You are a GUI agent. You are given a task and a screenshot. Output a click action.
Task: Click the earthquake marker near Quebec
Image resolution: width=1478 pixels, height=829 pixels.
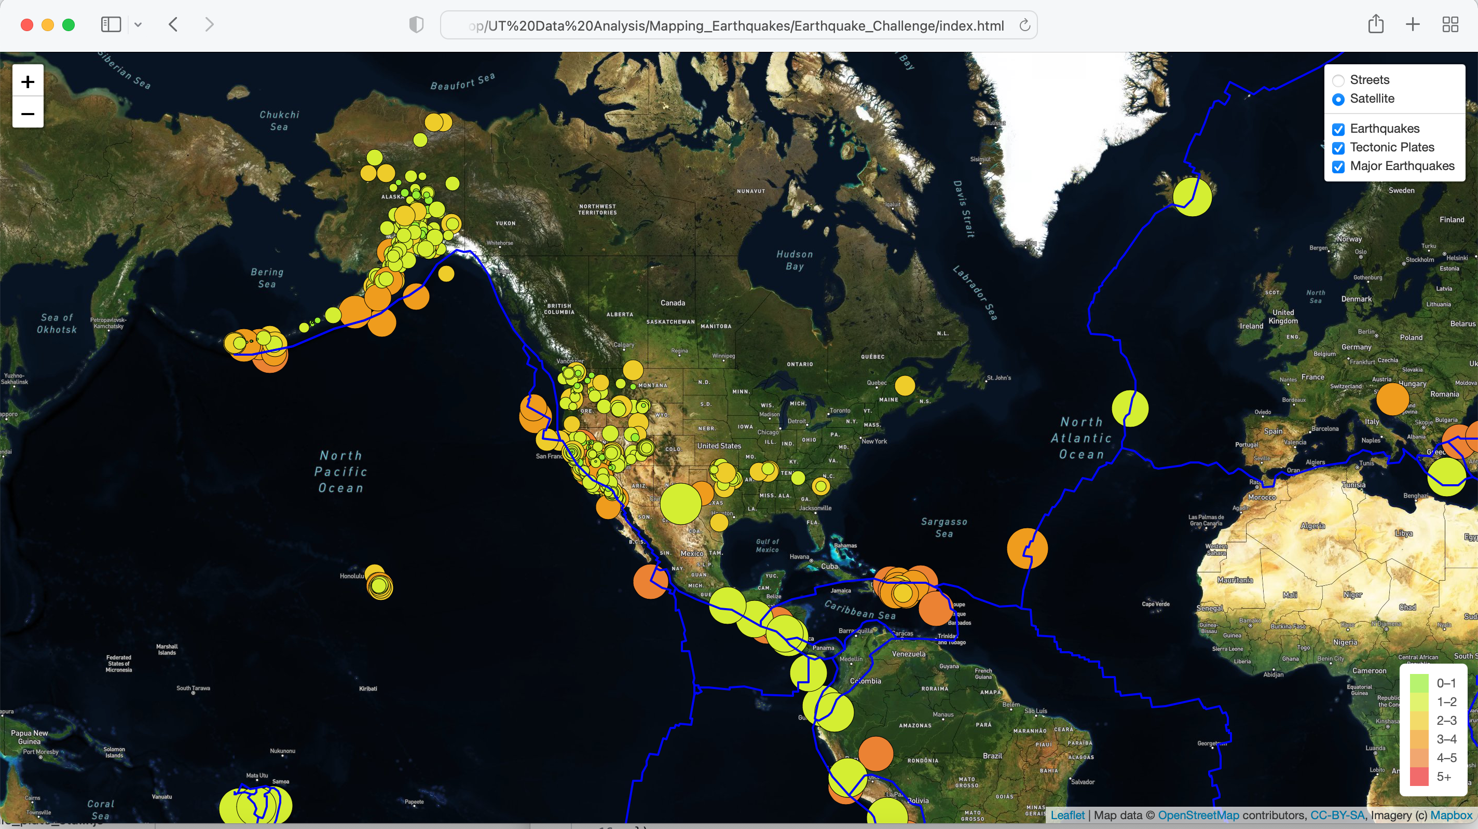(x=904, y=385)
